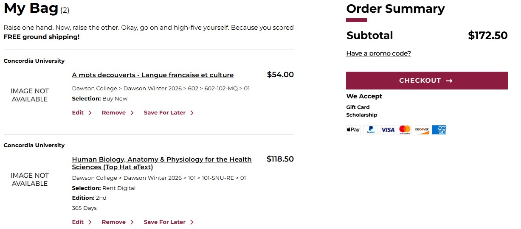
Task: Open the 'Have a promo code?' link
Action: pyautogui.click(x=378, y=53)
